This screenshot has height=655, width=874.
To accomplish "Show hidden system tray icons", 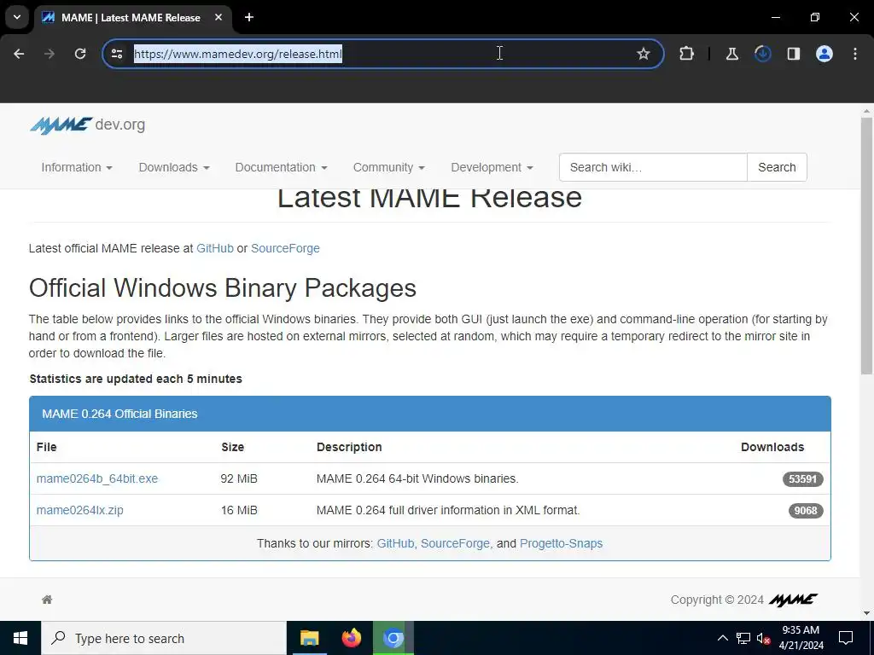I will point(722,638).
